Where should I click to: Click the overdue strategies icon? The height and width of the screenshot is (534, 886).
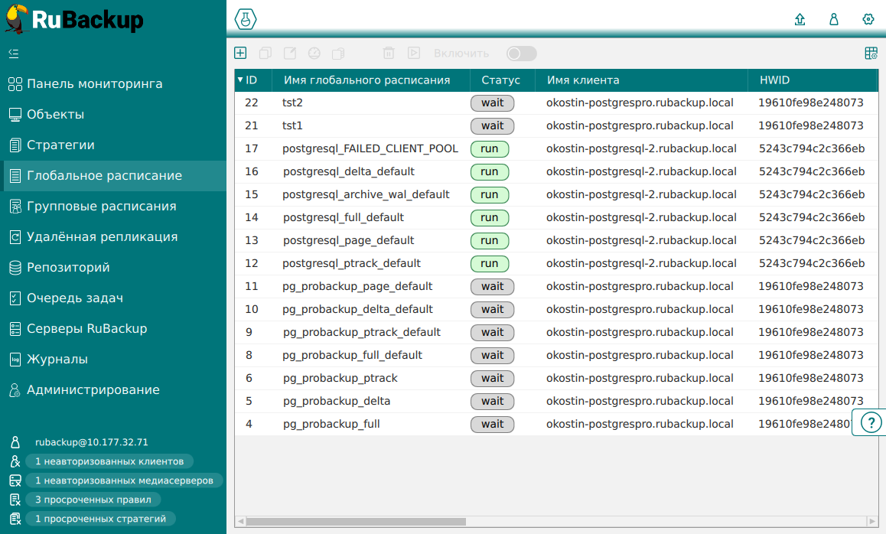click(15, 519)
